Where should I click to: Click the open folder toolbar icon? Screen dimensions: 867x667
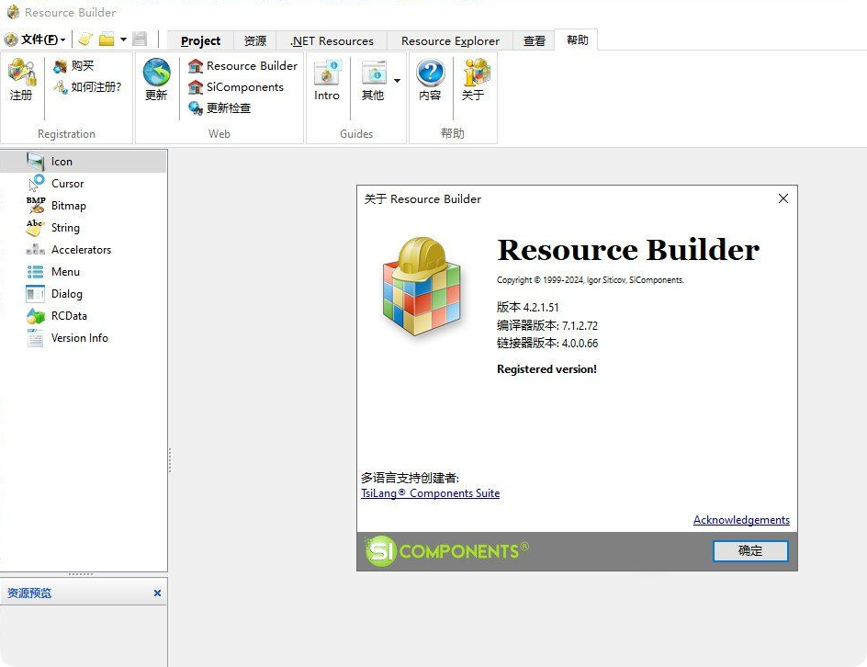pos(107,40)
